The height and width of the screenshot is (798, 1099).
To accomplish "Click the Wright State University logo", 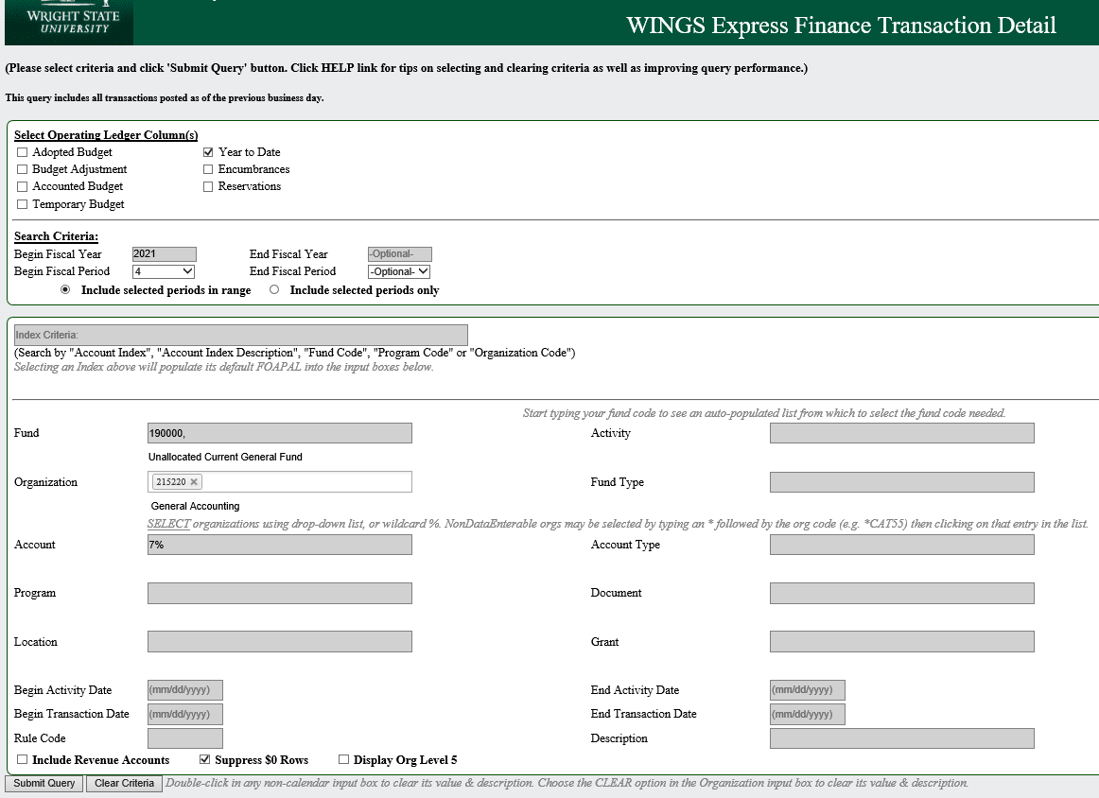I will (x=68, y=23).
